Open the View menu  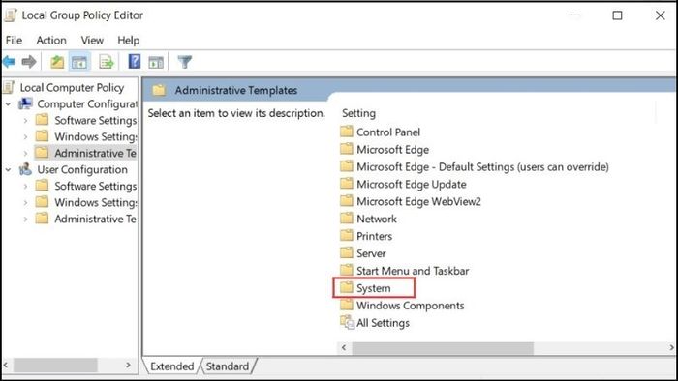(92, 40)
